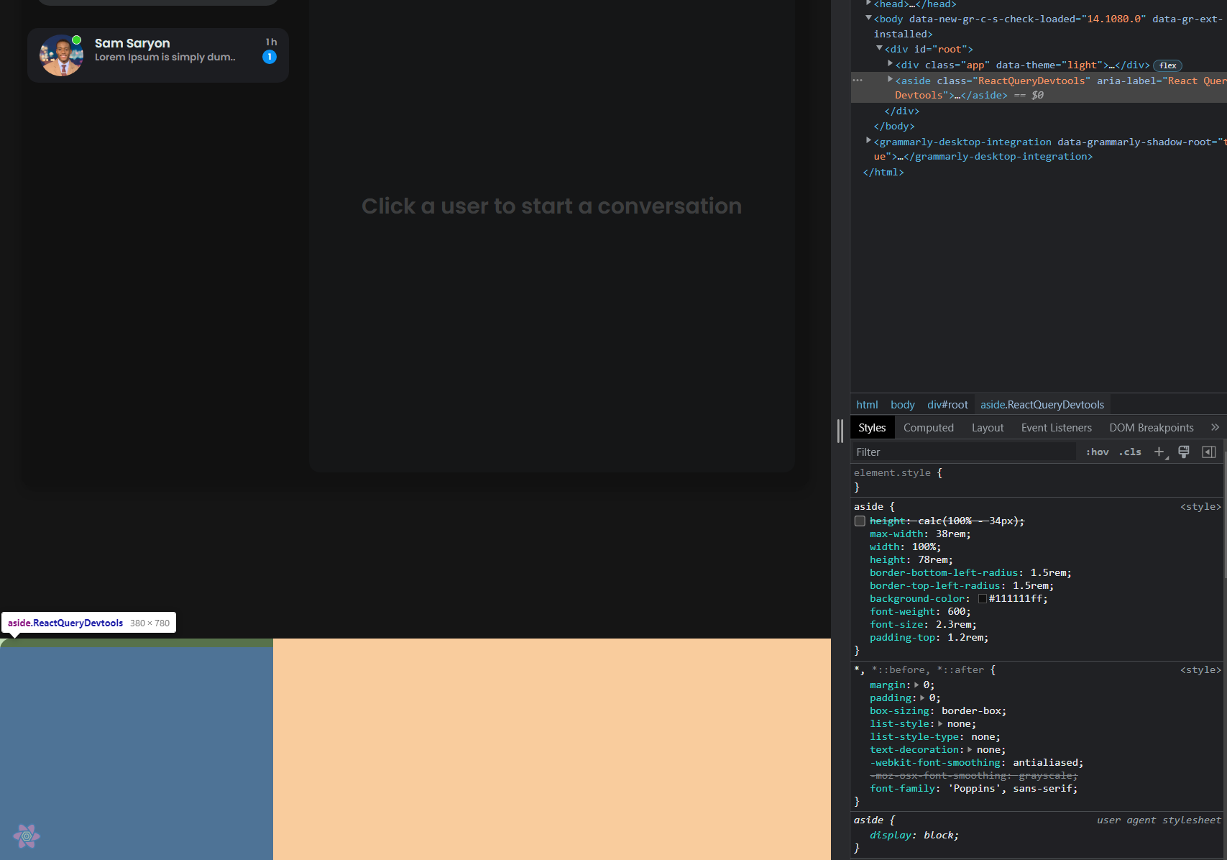Expand the list-style shorthand property
The image size is (1227, 860).
point(940,723)
